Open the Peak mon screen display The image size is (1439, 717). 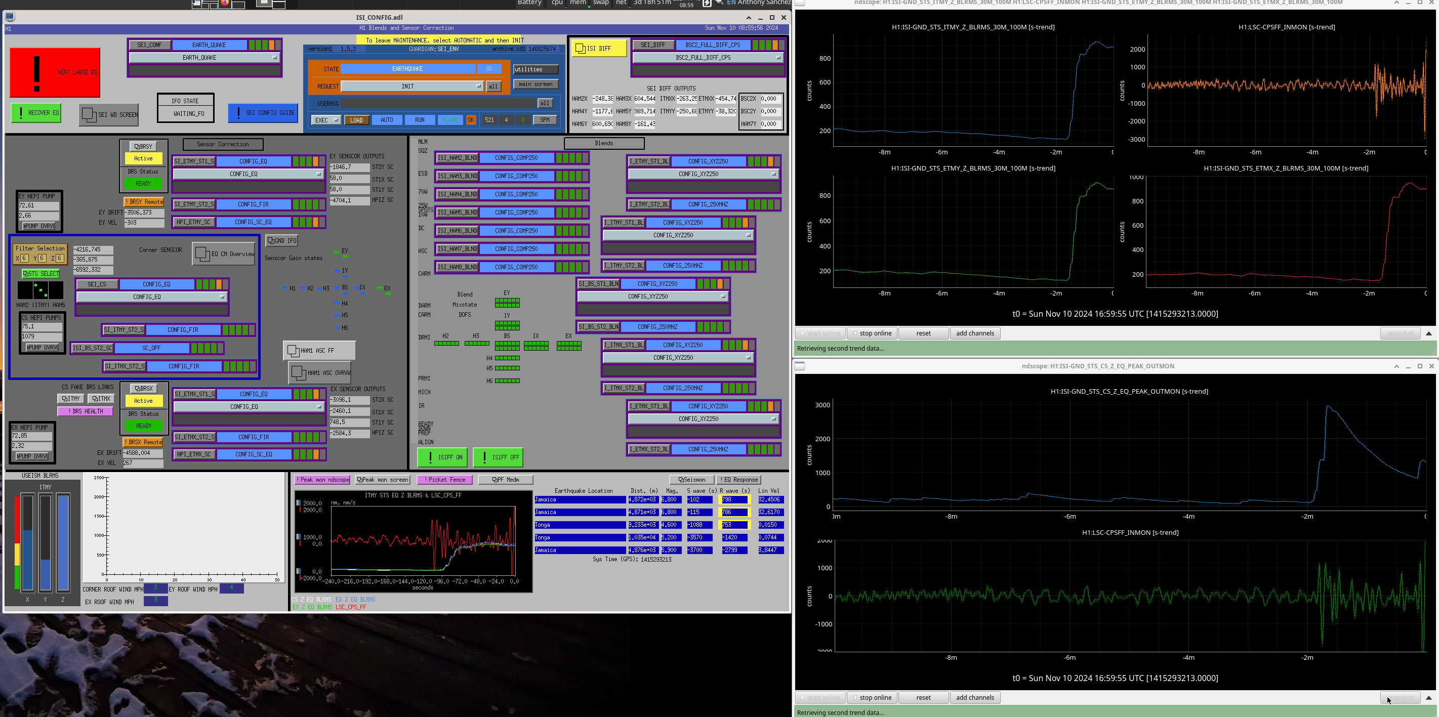pyautogui.click(x=383, y=480)
